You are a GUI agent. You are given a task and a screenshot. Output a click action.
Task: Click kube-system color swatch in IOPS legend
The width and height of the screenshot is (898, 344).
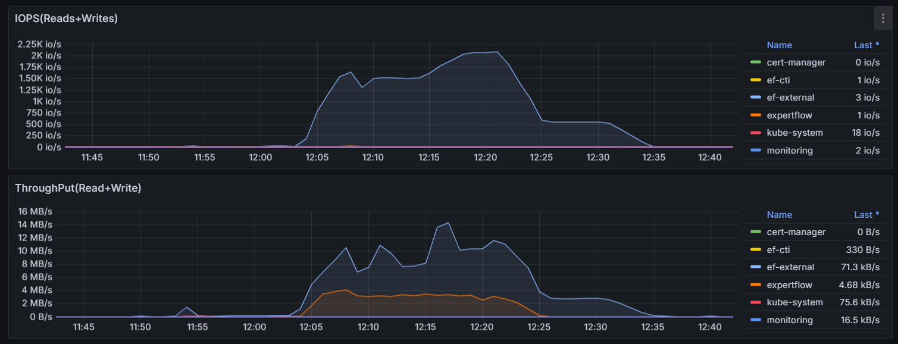coord(755,133)
